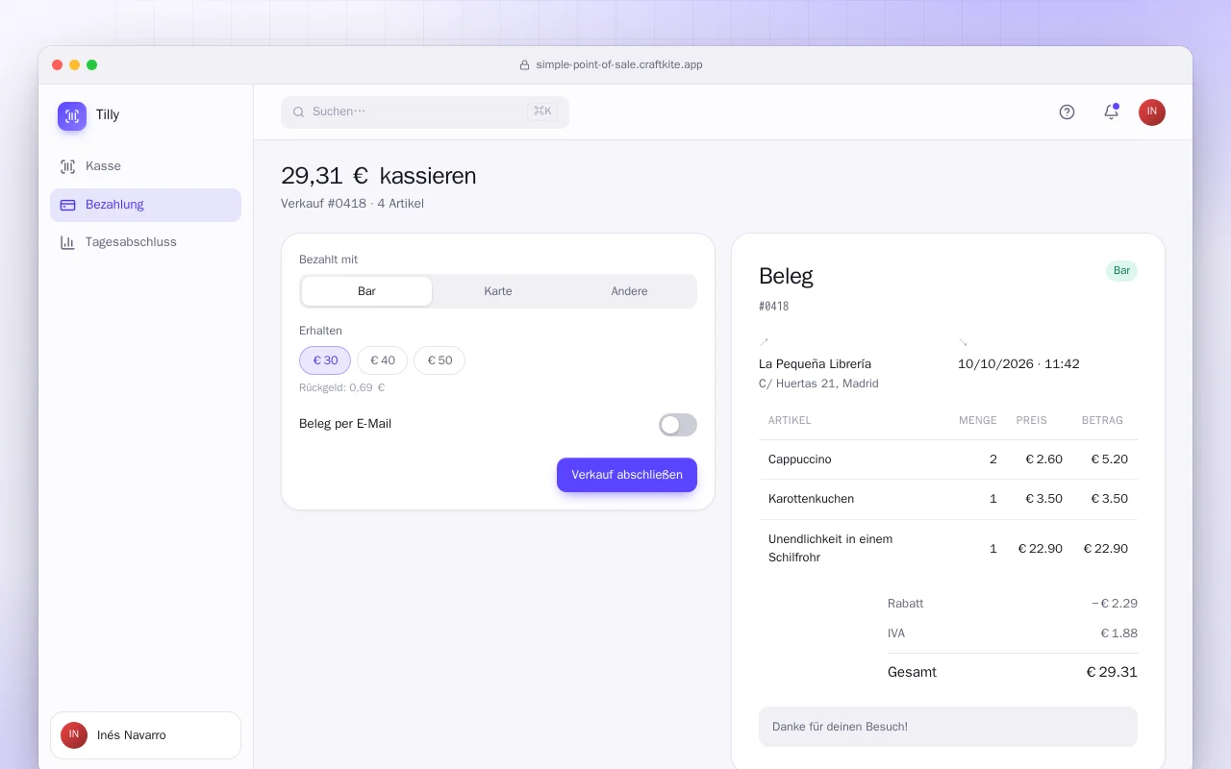Select the € 40 received amount
Viewport: 1231px width, 769px height.
point(383,360)
